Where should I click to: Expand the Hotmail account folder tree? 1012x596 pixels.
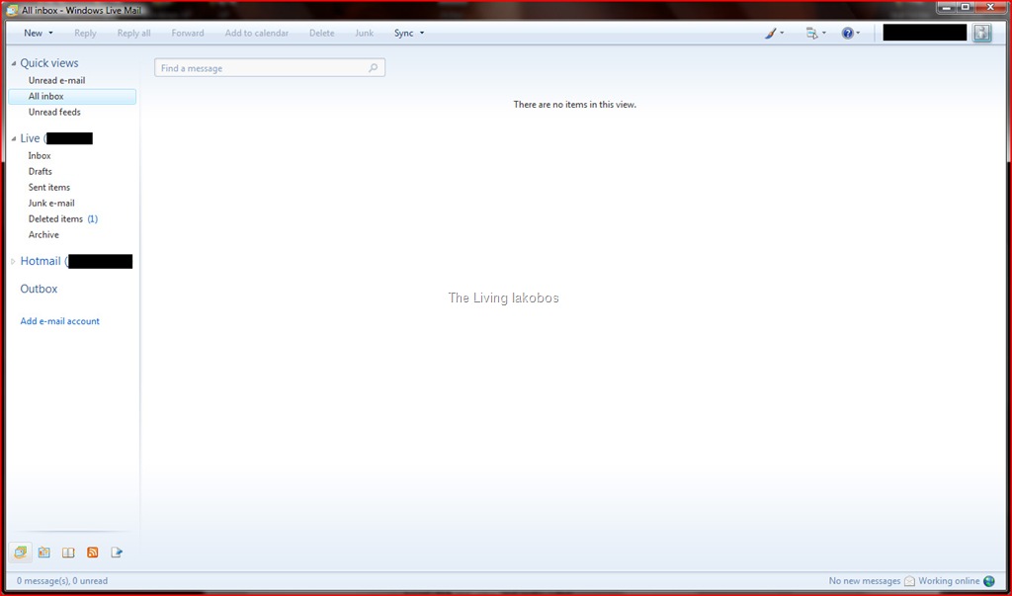pyautogui.click(x=13, y=262)
